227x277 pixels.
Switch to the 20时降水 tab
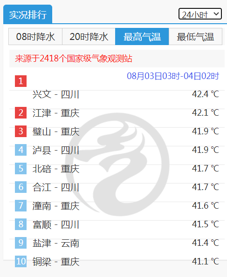pyautogui.click(x=89, y=37)
